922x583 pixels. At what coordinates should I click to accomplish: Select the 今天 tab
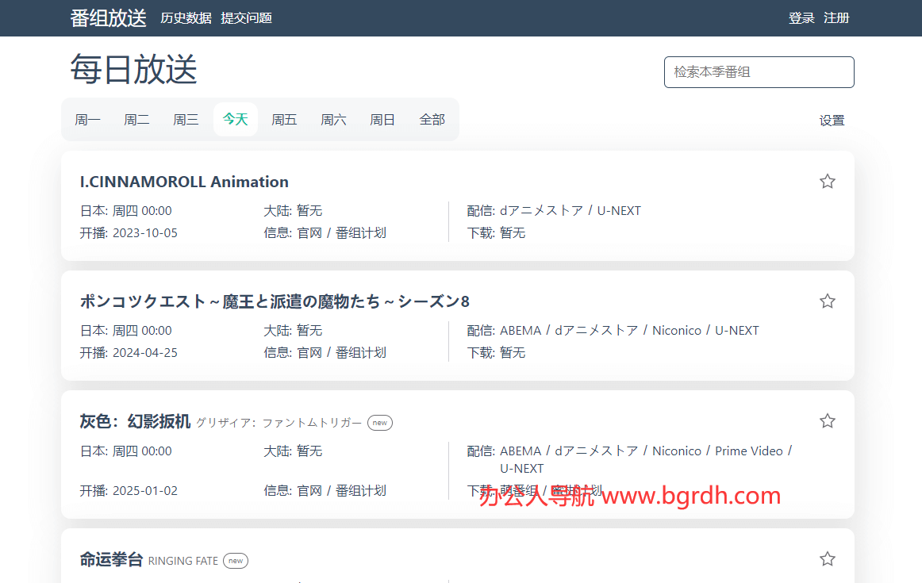pyautogui.click(x=235, y=120)
